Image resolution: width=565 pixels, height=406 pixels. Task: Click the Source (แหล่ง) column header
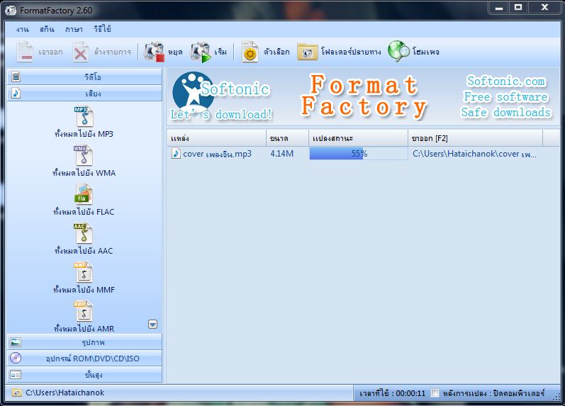(216, 138)
